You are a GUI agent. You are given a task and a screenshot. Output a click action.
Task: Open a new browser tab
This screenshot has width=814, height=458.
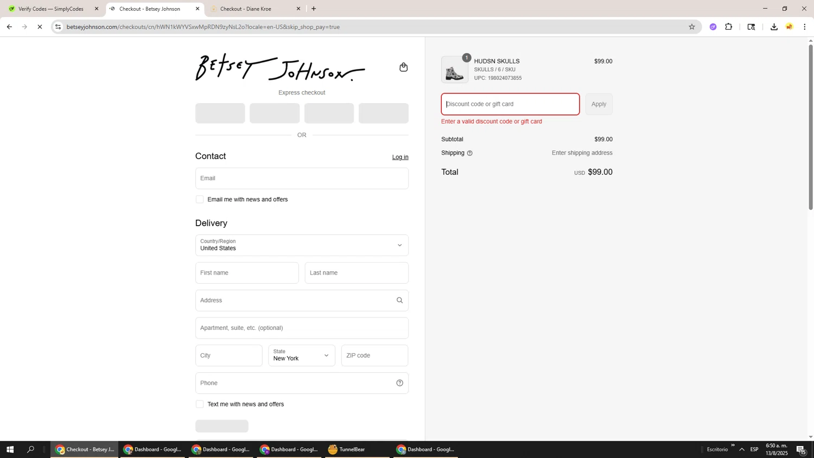[314, 9]
